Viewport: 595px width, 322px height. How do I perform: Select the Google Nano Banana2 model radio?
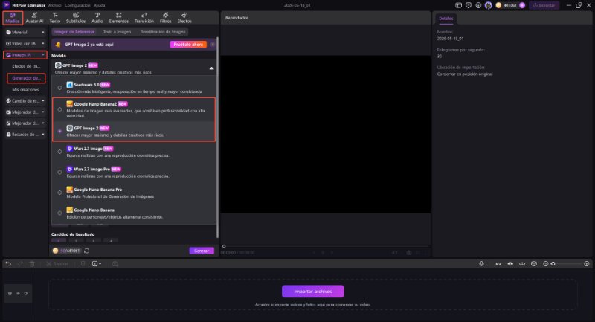pos(59,109)
